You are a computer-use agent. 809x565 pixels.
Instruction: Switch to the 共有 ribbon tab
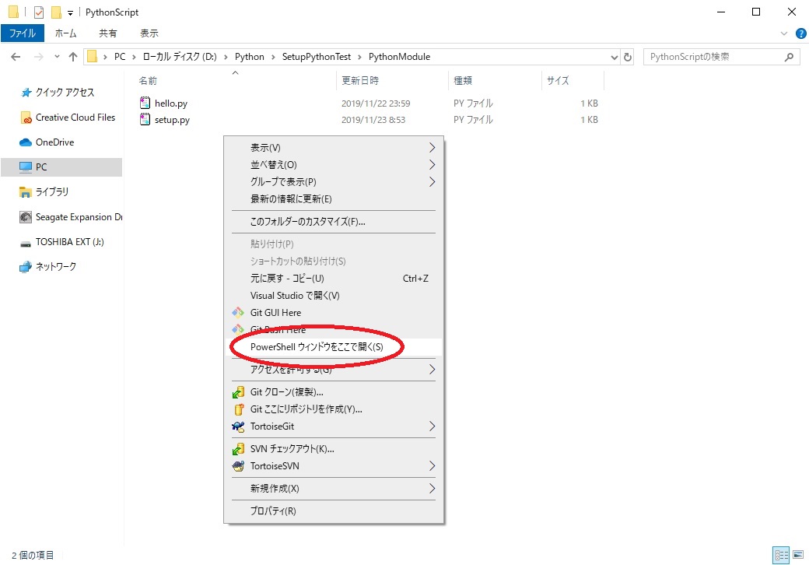pos(108,33)
